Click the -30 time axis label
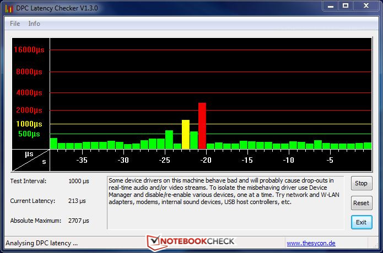Screen dimensions: 383x253 (123, 161)
